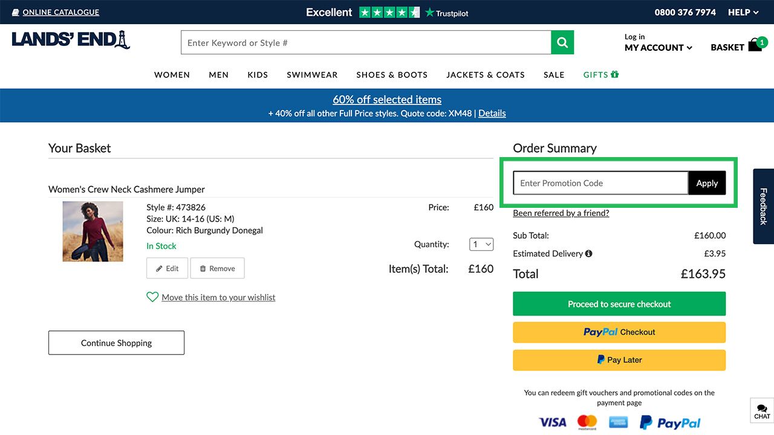Apply the promotion code
This screenshot has height=435, width=774.
coord(707,183)
